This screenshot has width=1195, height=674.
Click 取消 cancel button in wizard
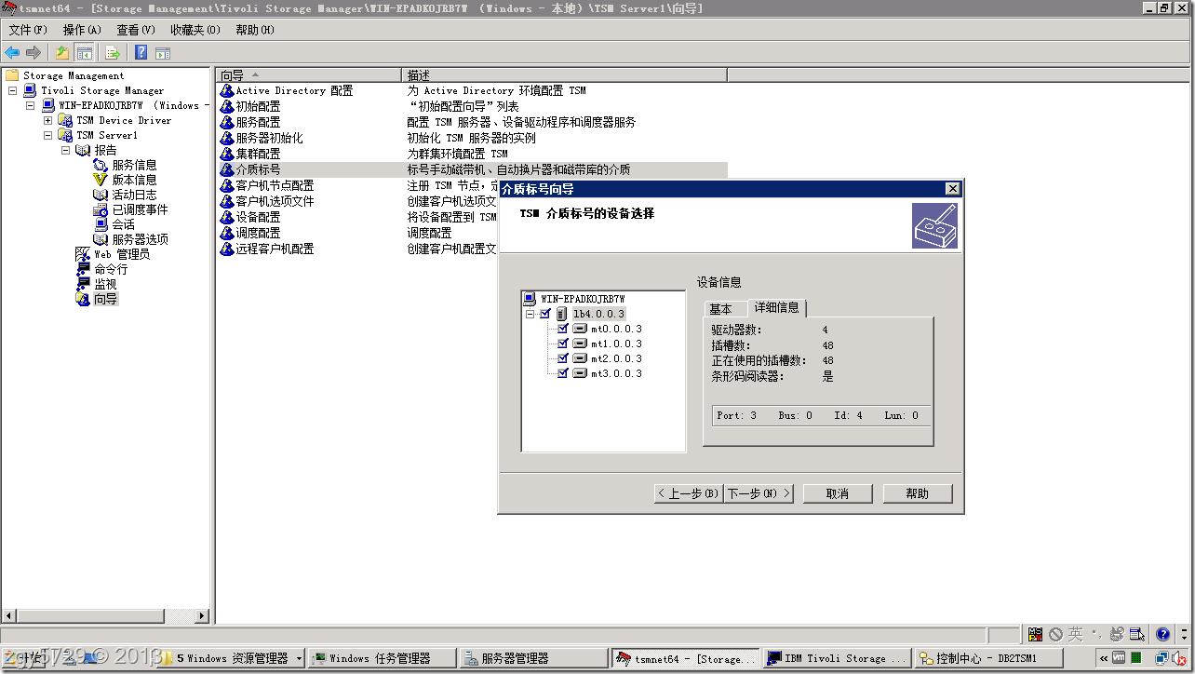coord(838,493)
